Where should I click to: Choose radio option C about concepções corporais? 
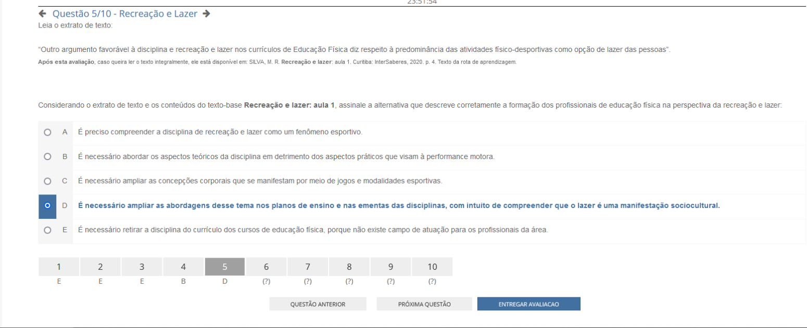coord(47,181)
